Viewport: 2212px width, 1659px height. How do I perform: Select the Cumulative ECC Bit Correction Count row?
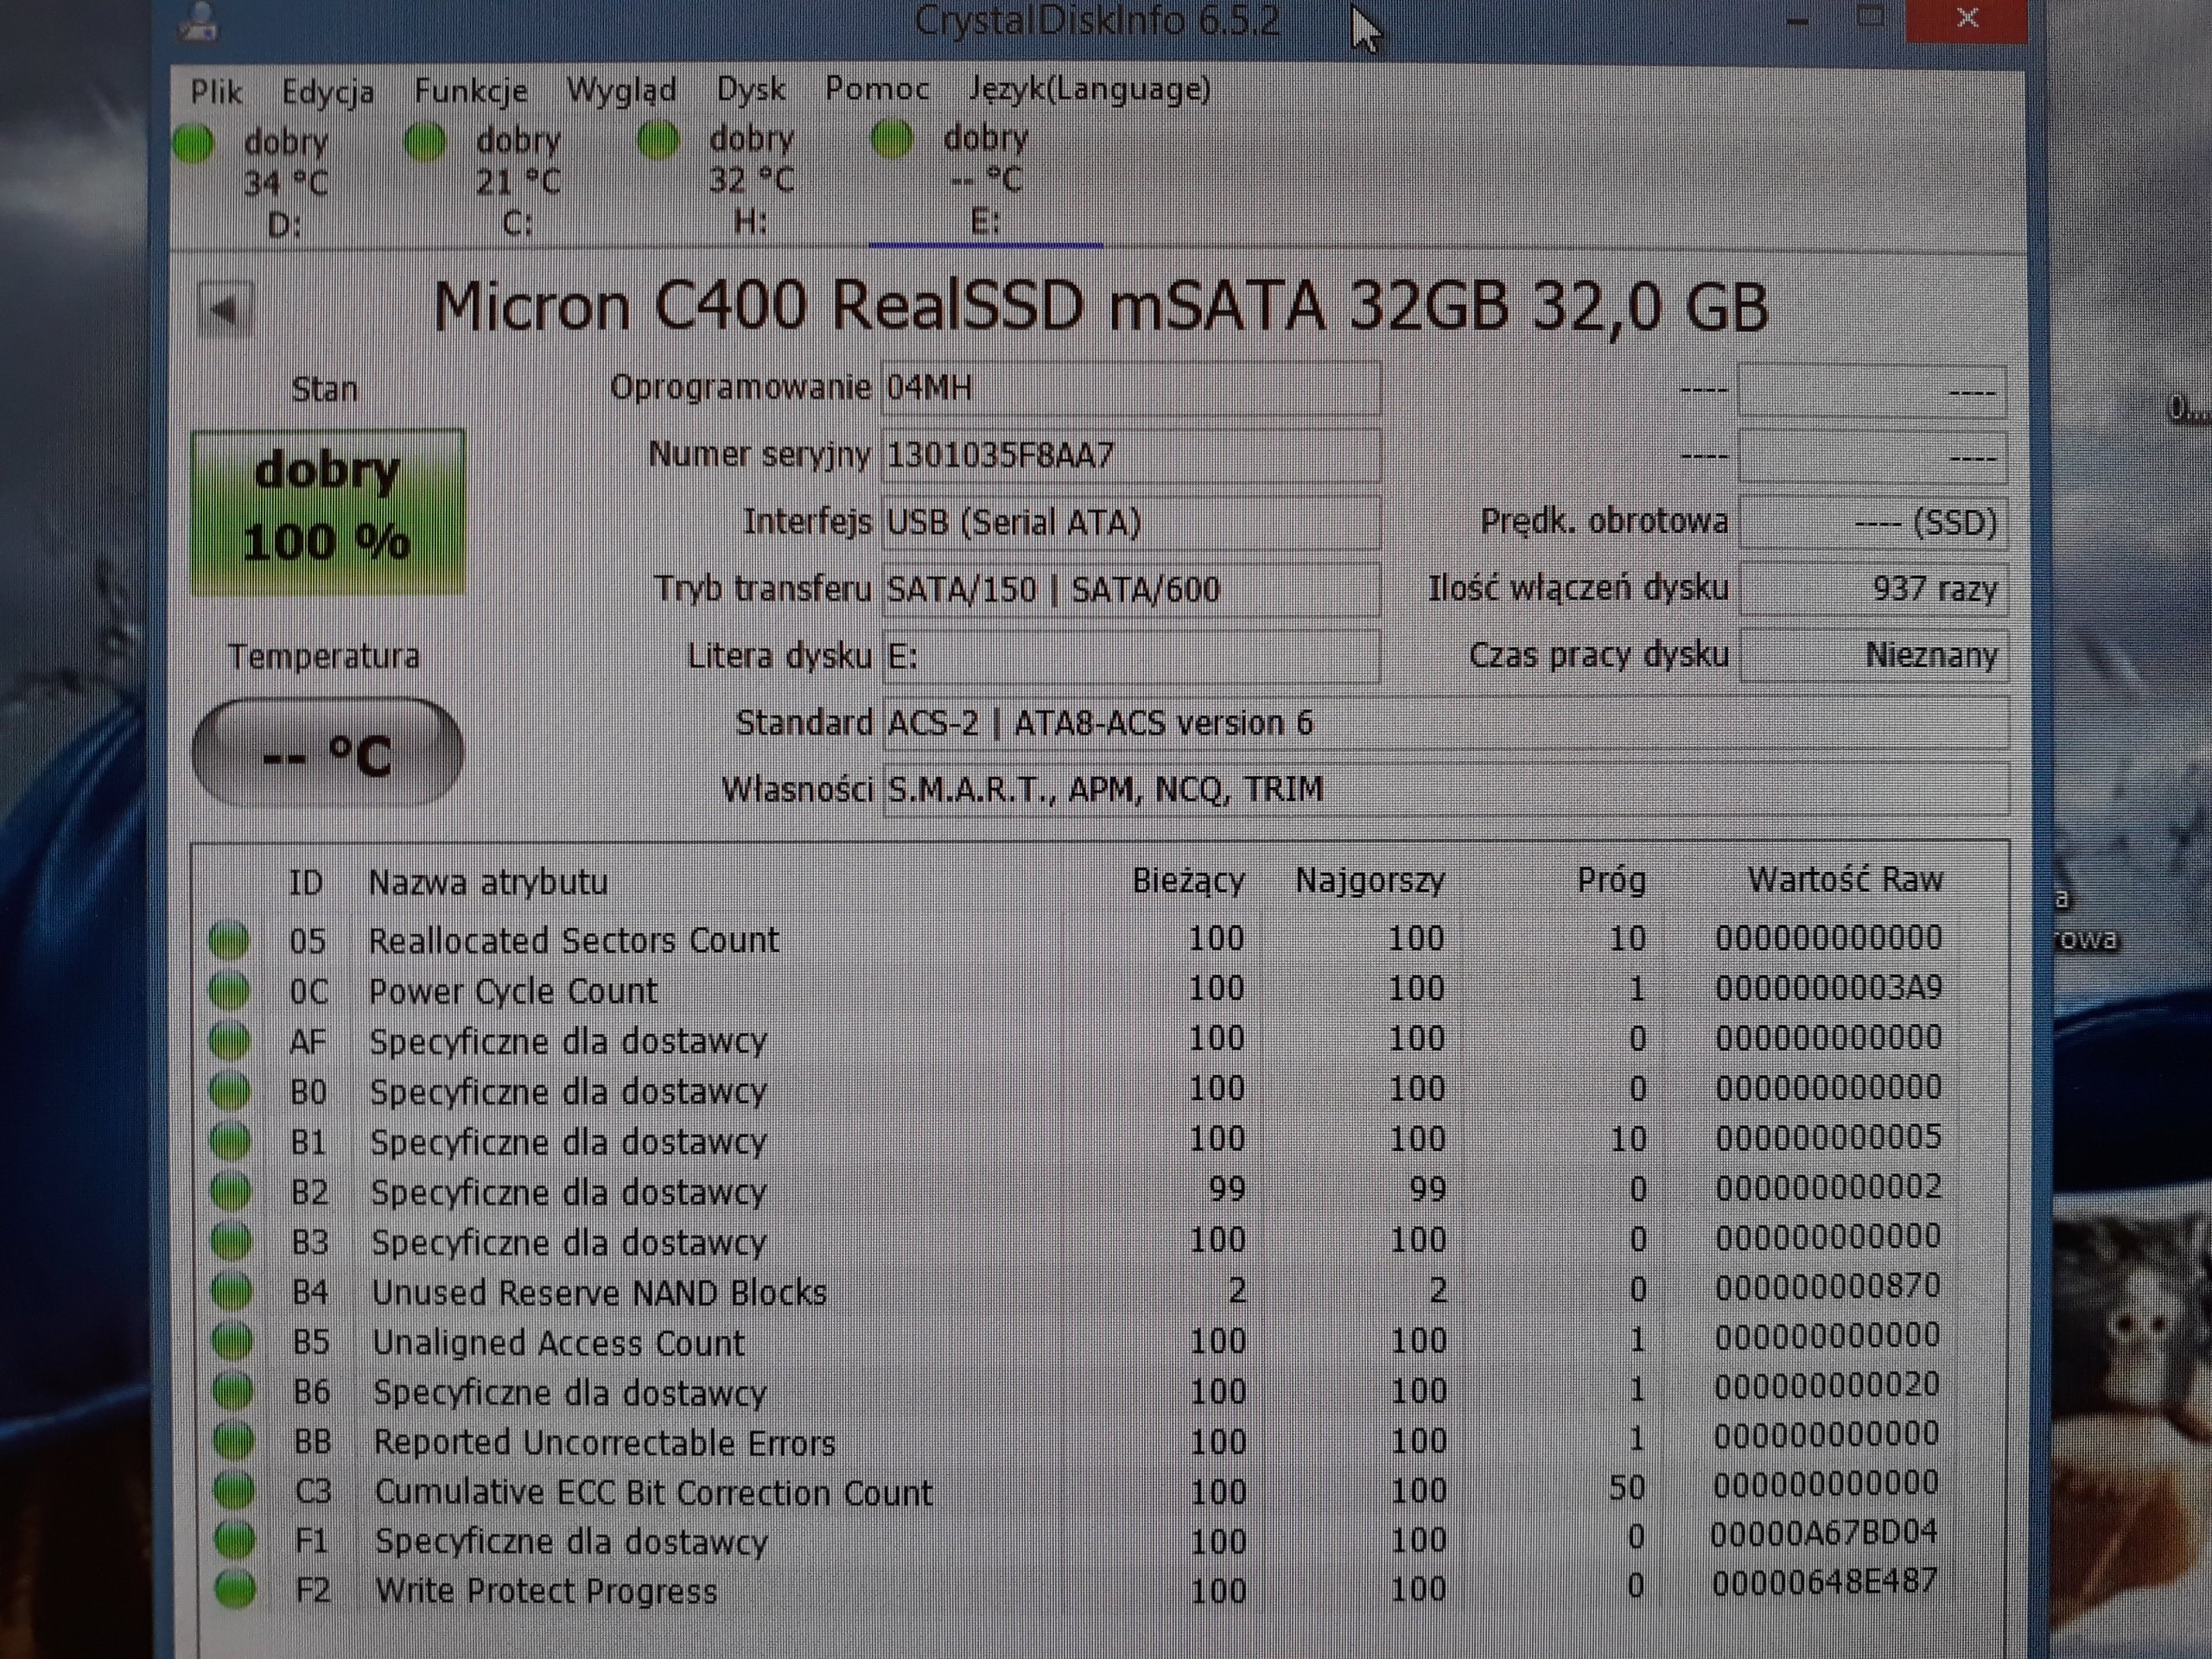coord(1076,1491)
